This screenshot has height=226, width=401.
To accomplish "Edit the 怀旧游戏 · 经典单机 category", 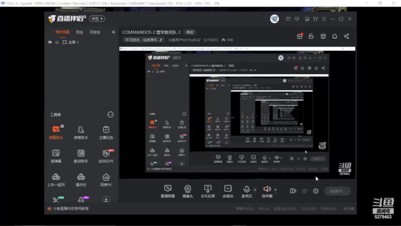I will point(144,40).
